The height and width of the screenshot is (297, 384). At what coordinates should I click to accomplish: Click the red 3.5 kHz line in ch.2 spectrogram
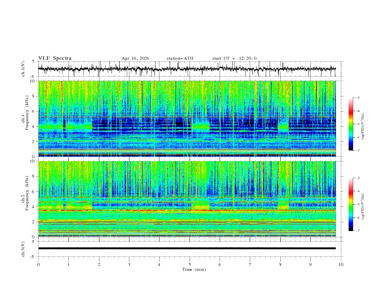[187, 210]
